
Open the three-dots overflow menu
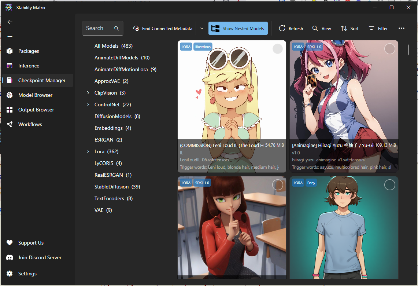[x=402, y=28]
